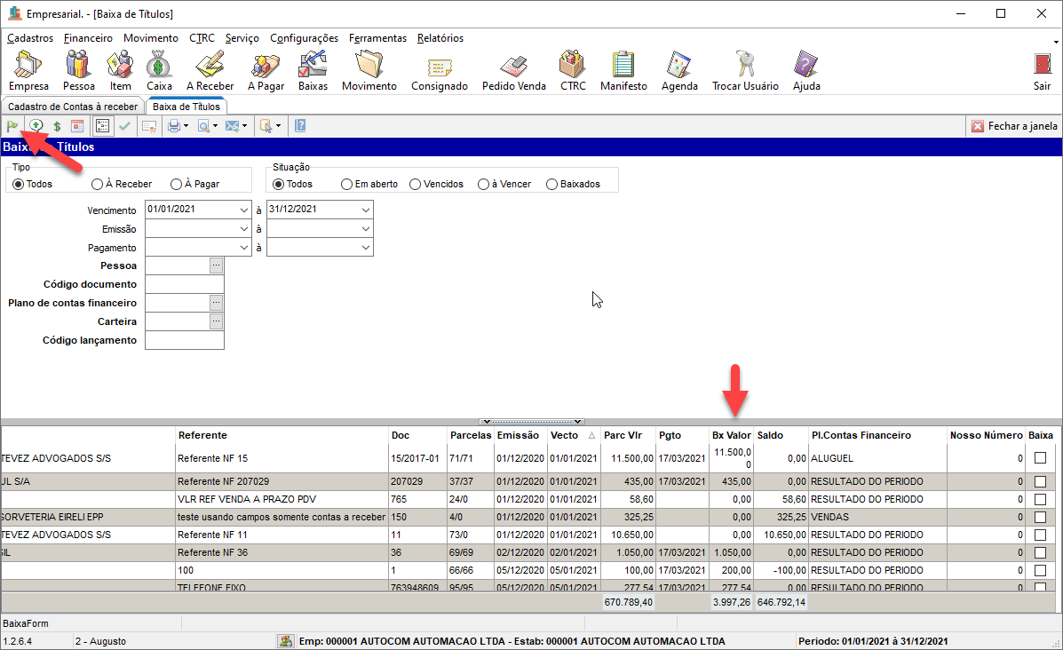Screen dimensions: 1063x650
Task: Click Fechar a janela button
Action: pos(1014,126)
